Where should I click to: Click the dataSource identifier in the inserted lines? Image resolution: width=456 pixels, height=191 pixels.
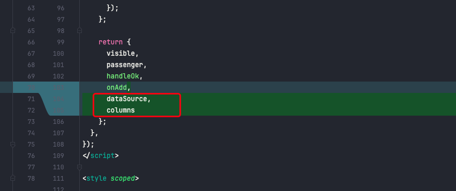127,99
